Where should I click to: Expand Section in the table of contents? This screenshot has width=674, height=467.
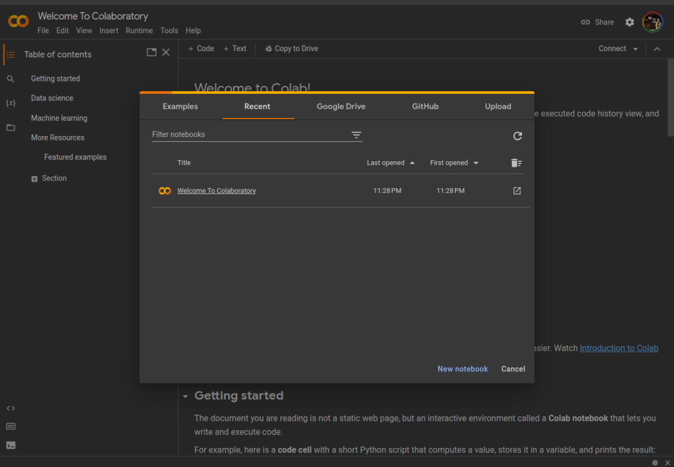point(34,178)
